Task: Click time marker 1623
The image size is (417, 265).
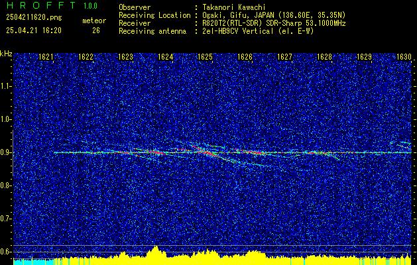Action: click(x=125, y=57)
